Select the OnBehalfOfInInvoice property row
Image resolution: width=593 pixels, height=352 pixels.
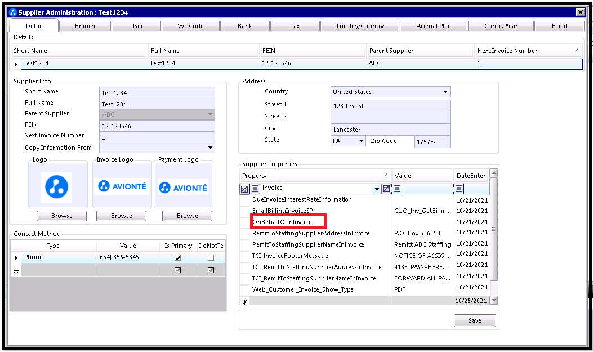click(x=282, y=222)
